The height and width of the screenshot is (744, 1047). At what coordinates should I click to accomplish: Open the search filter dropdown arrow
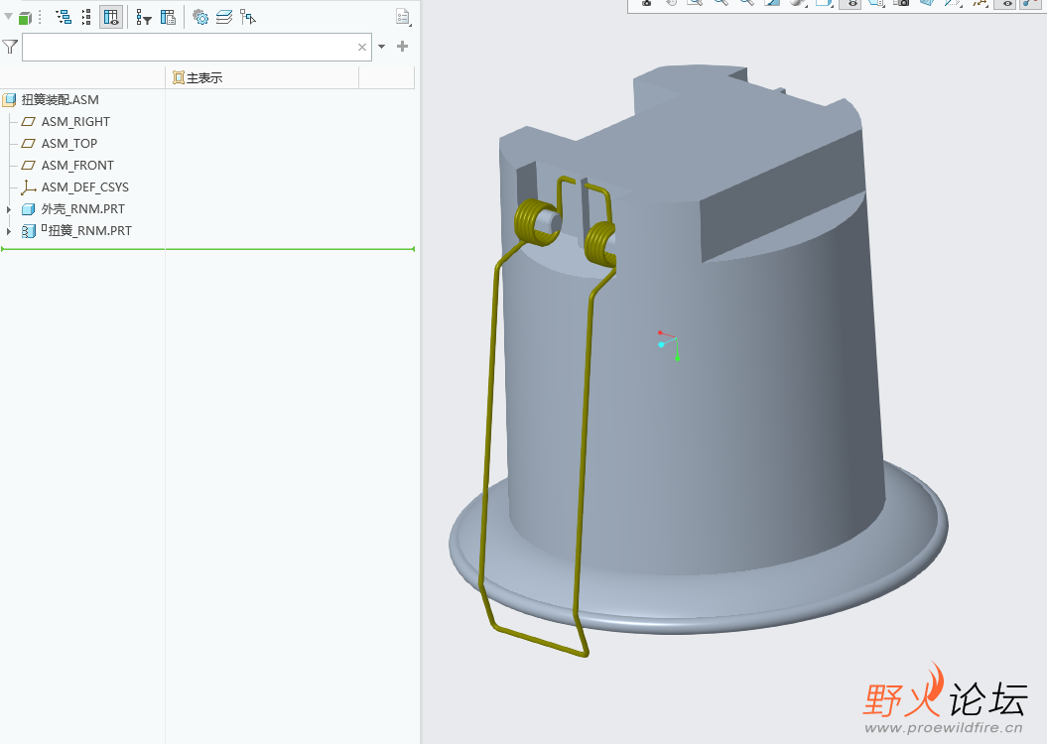tap(381, 47)
